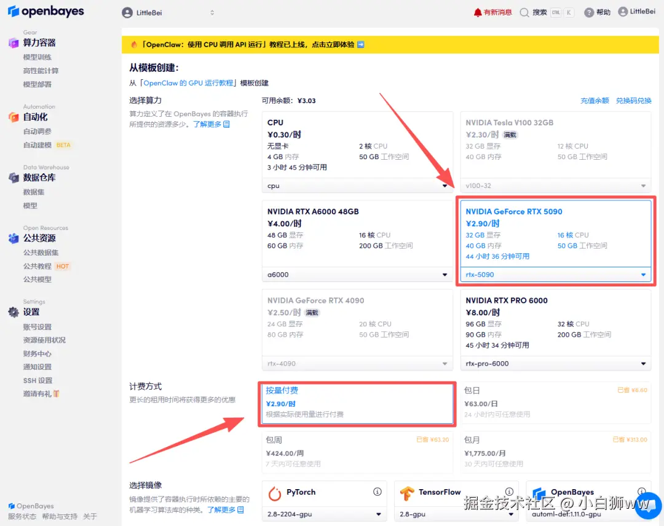Click the user avatar beside the LittleBei switcher
This screenshot has width=664, height=526.
[x=127, y=13]
